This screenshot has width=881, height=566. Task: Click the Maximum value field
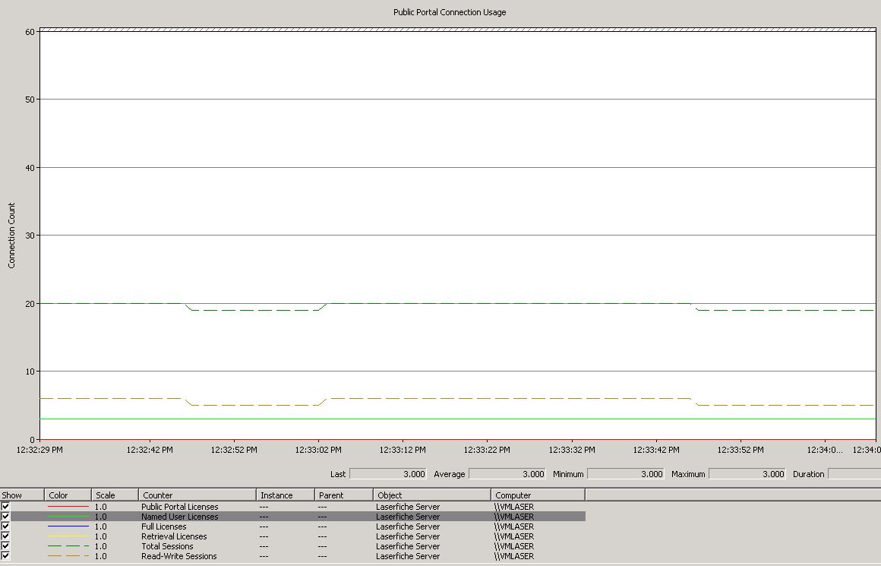point(748,474)
